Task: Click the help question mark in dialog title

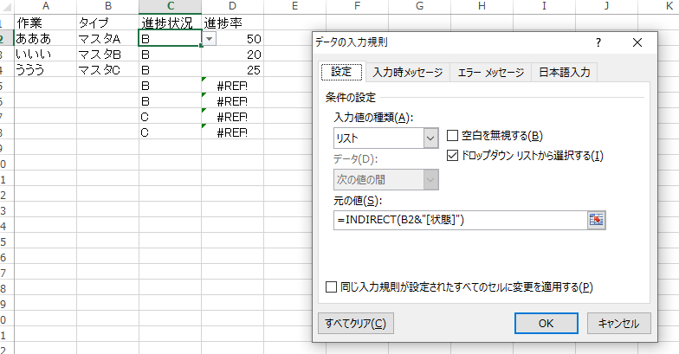Action: [598, 42]
